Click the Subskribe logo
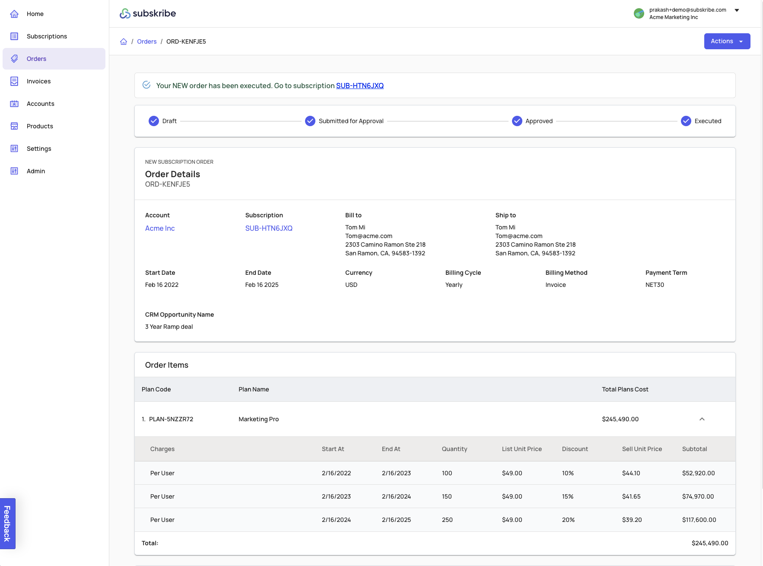 [148, 14]
